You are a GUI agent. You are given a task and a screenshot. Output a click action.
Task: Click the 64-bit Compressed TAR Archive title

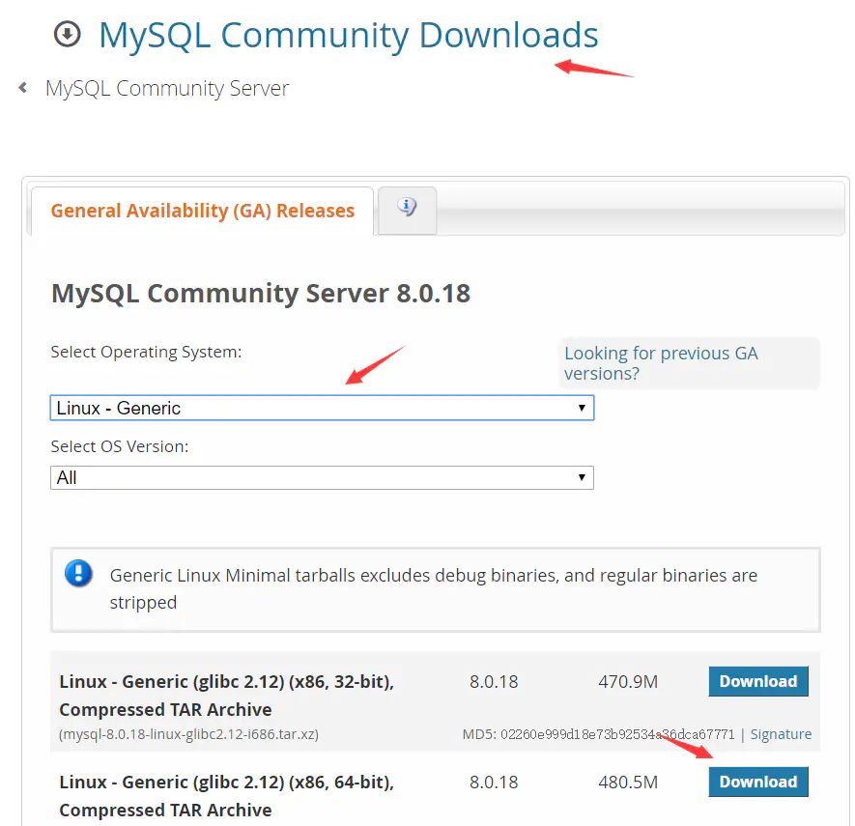(x=227, y=796)
